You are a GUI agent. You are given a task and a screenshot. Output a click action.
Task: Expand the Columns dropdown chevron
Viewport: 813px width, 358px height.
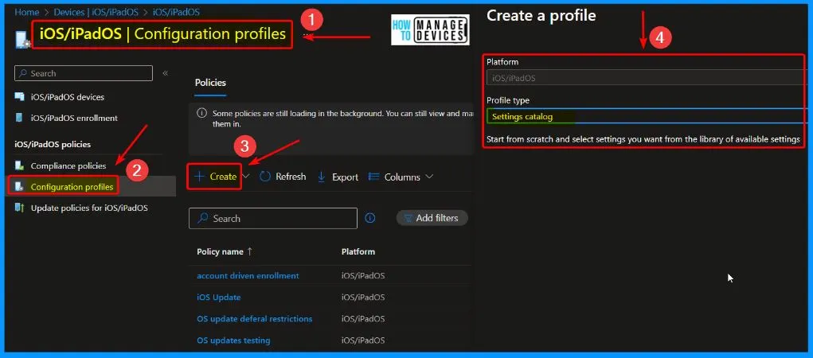(x=428, y=177)
